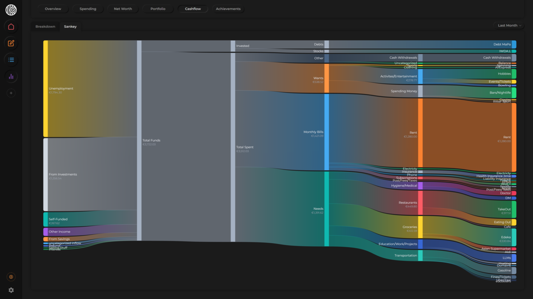Click the Monthly Bills node label
This screenshot has height=299, width=533.
313,132
